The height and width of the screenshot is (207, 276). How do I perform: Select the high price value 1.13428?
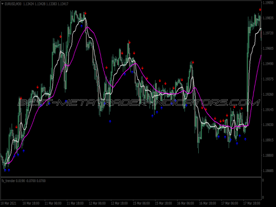pos(40,4)
